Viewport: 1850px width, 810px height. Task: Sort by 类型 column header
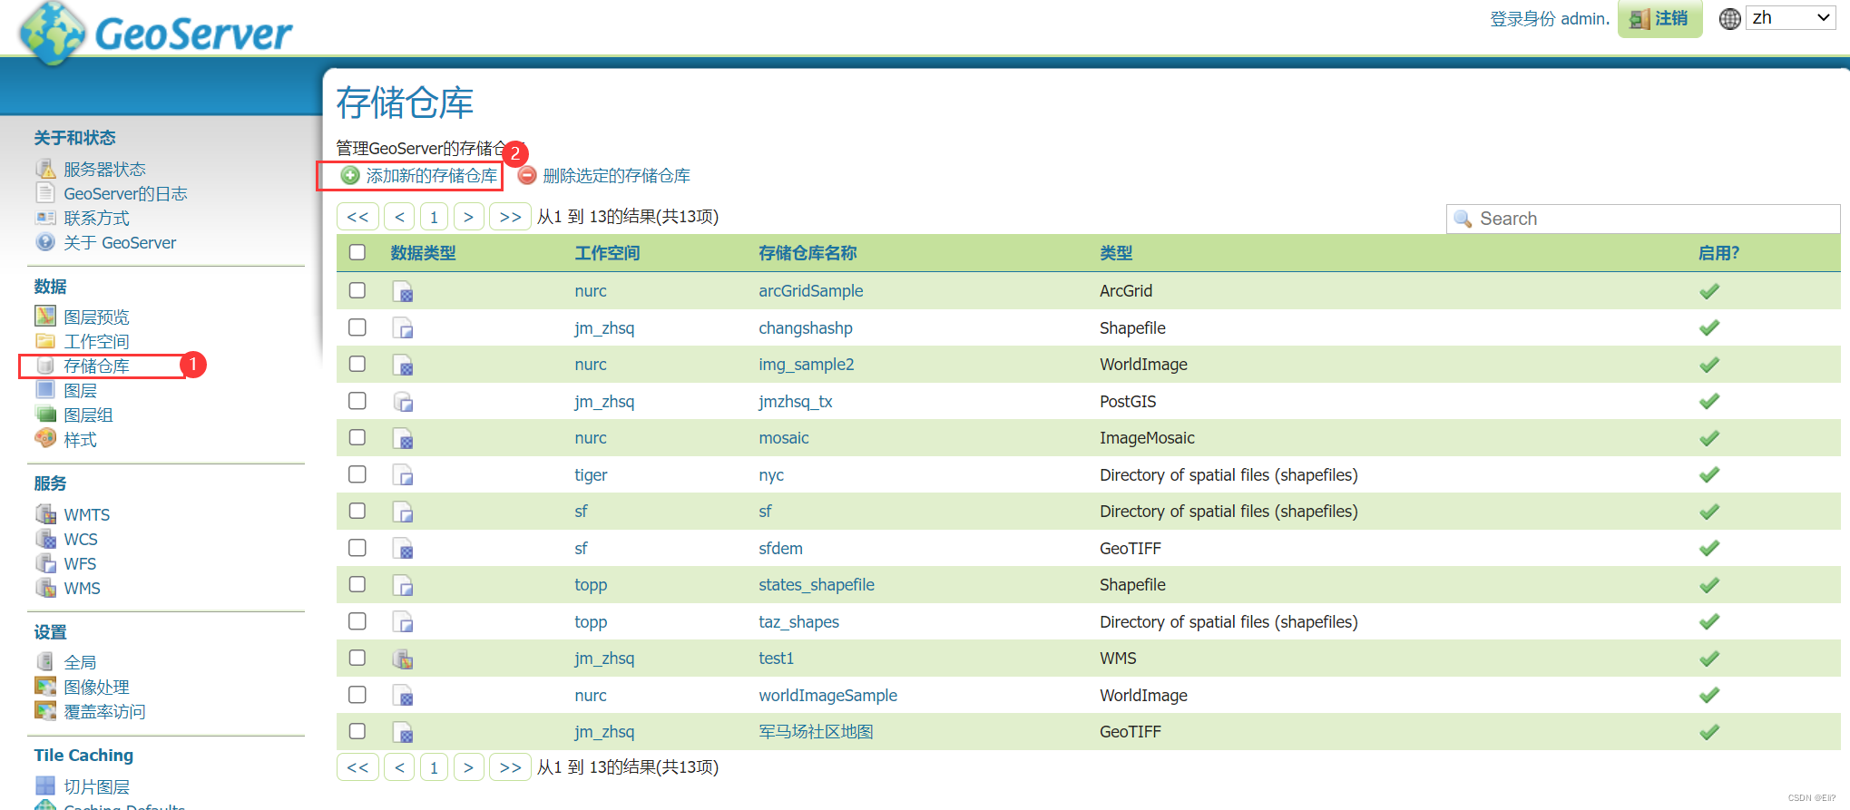[1116, 253]
